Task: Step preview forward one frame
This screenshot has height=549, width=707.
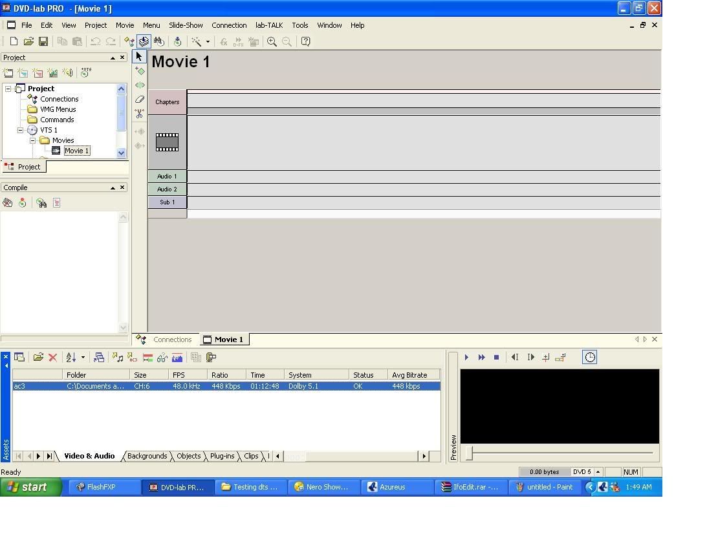Action: pos(530,358)
